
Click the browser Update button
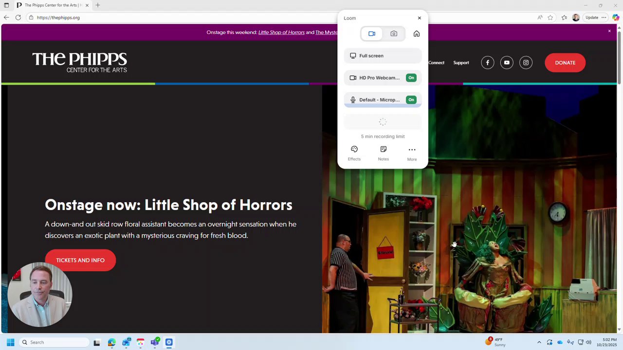(592, 17)
